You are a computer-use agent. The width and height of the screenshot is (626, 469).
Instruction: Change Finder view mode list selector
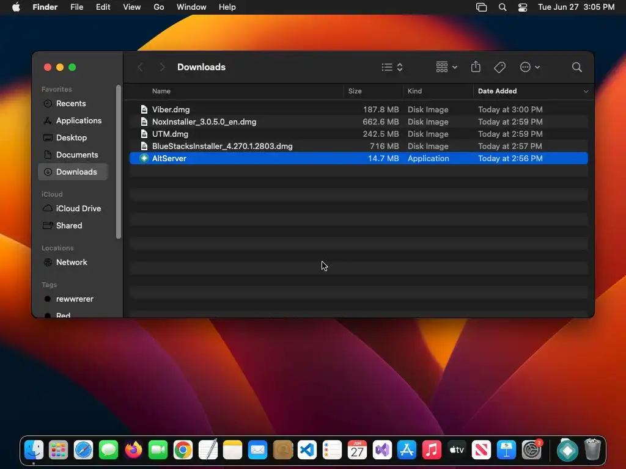(392, 67)
